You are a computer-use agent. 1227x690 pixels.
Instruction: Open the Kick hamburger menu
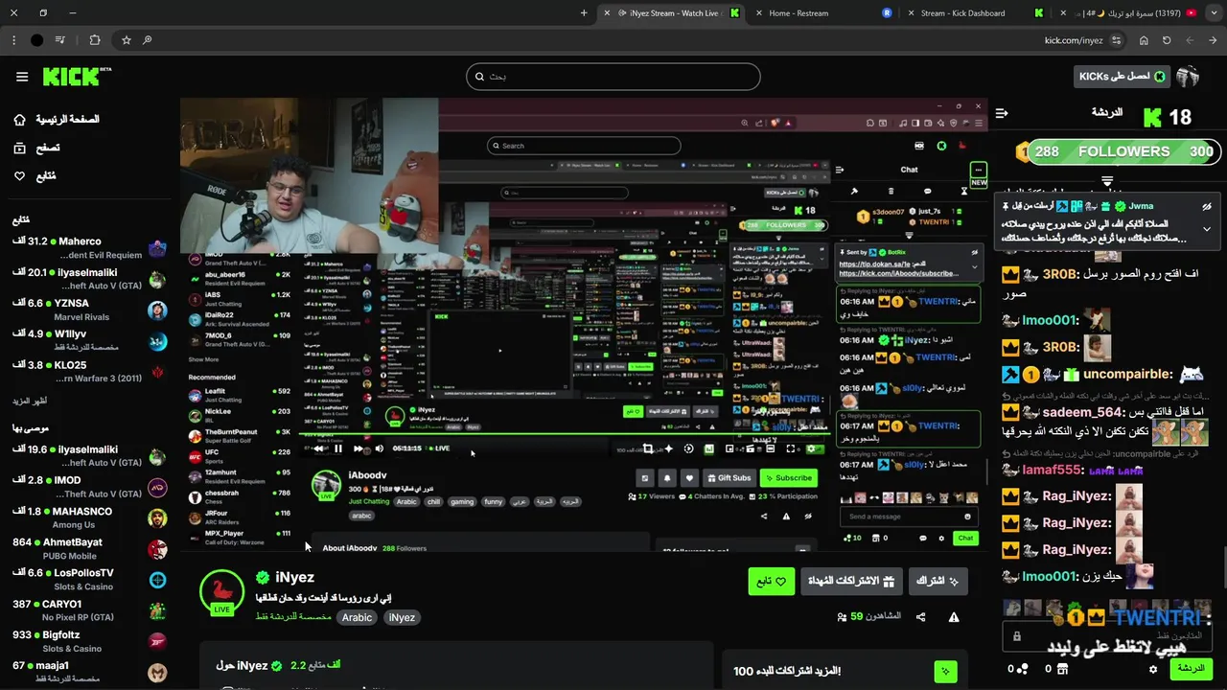(x=22, y=77)
